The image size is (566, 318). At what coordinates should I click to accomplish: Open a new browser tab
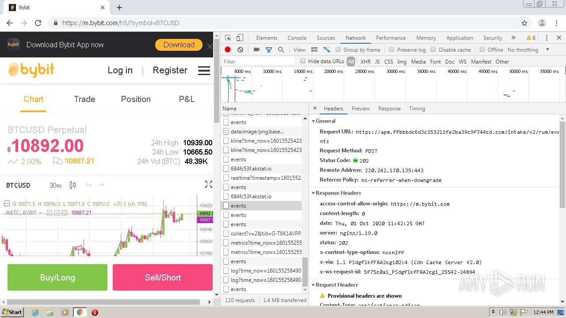click(x=119, y=8)
